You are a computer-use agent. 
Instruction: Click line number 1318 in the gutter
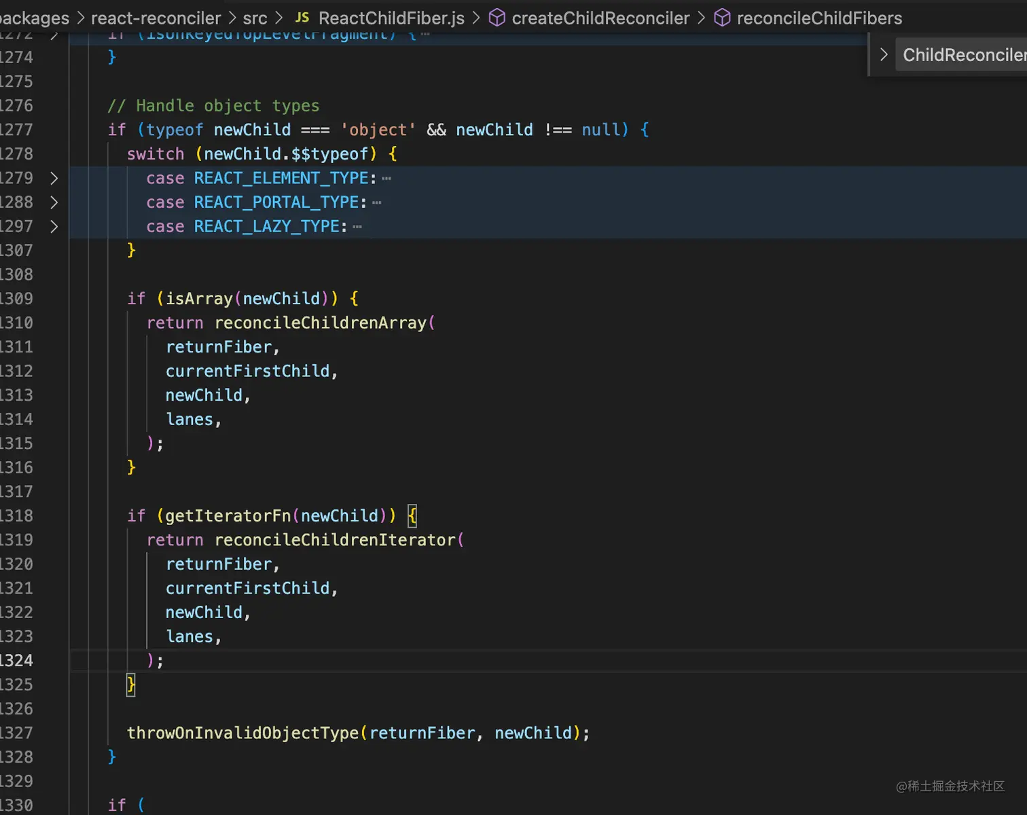coord(16,516)
